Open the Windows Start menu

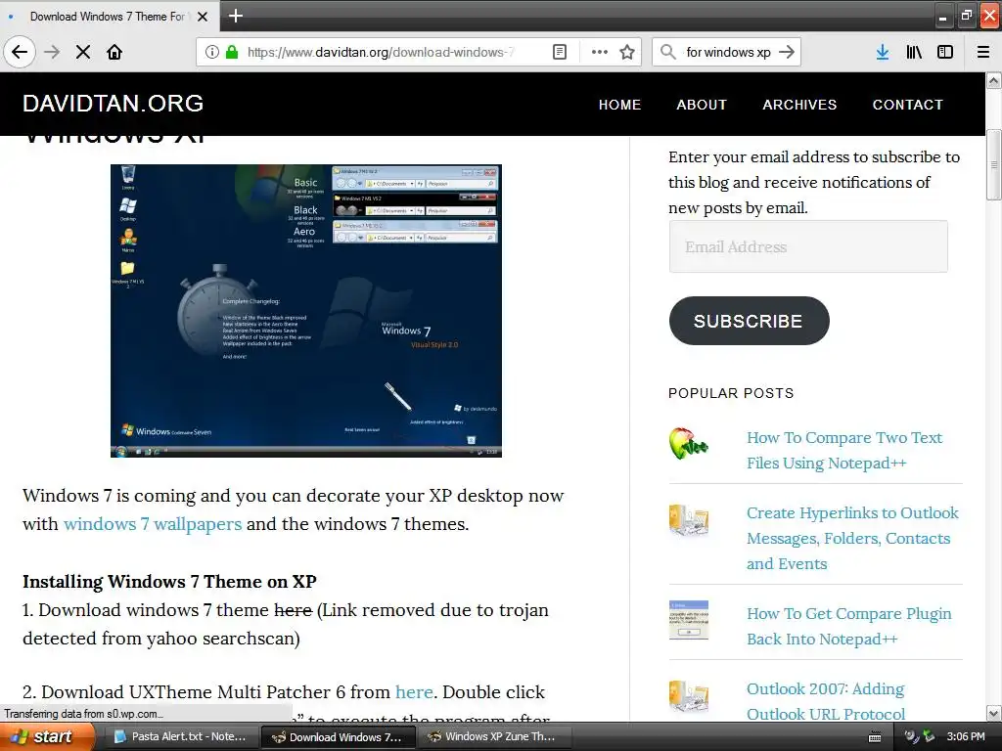[x=46, y=737]
